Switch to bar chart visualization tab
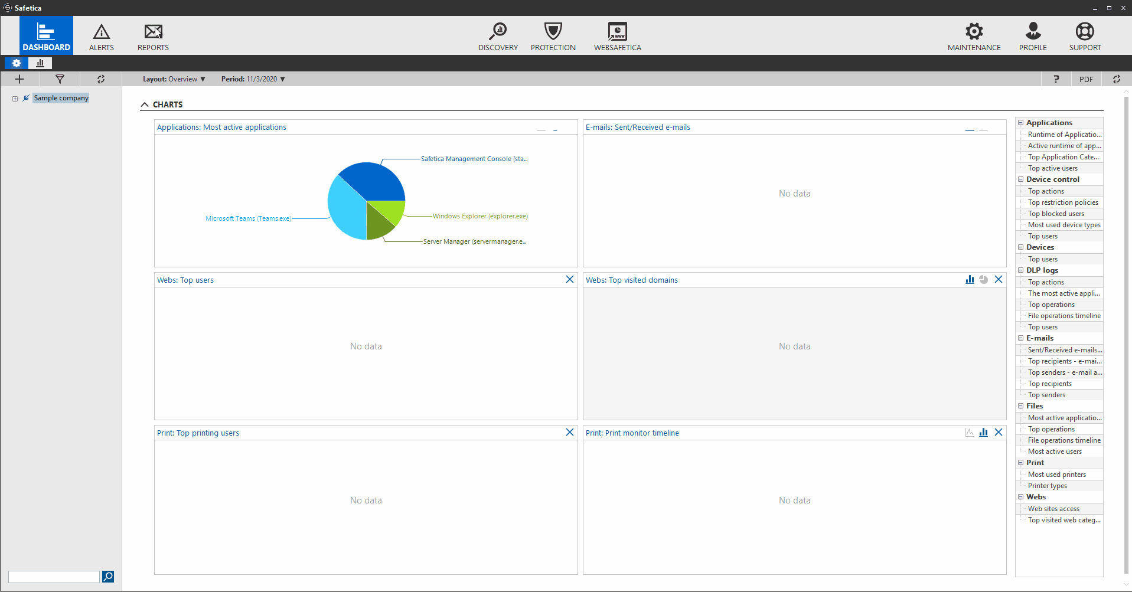1132x592 pixels. (40, 63)
